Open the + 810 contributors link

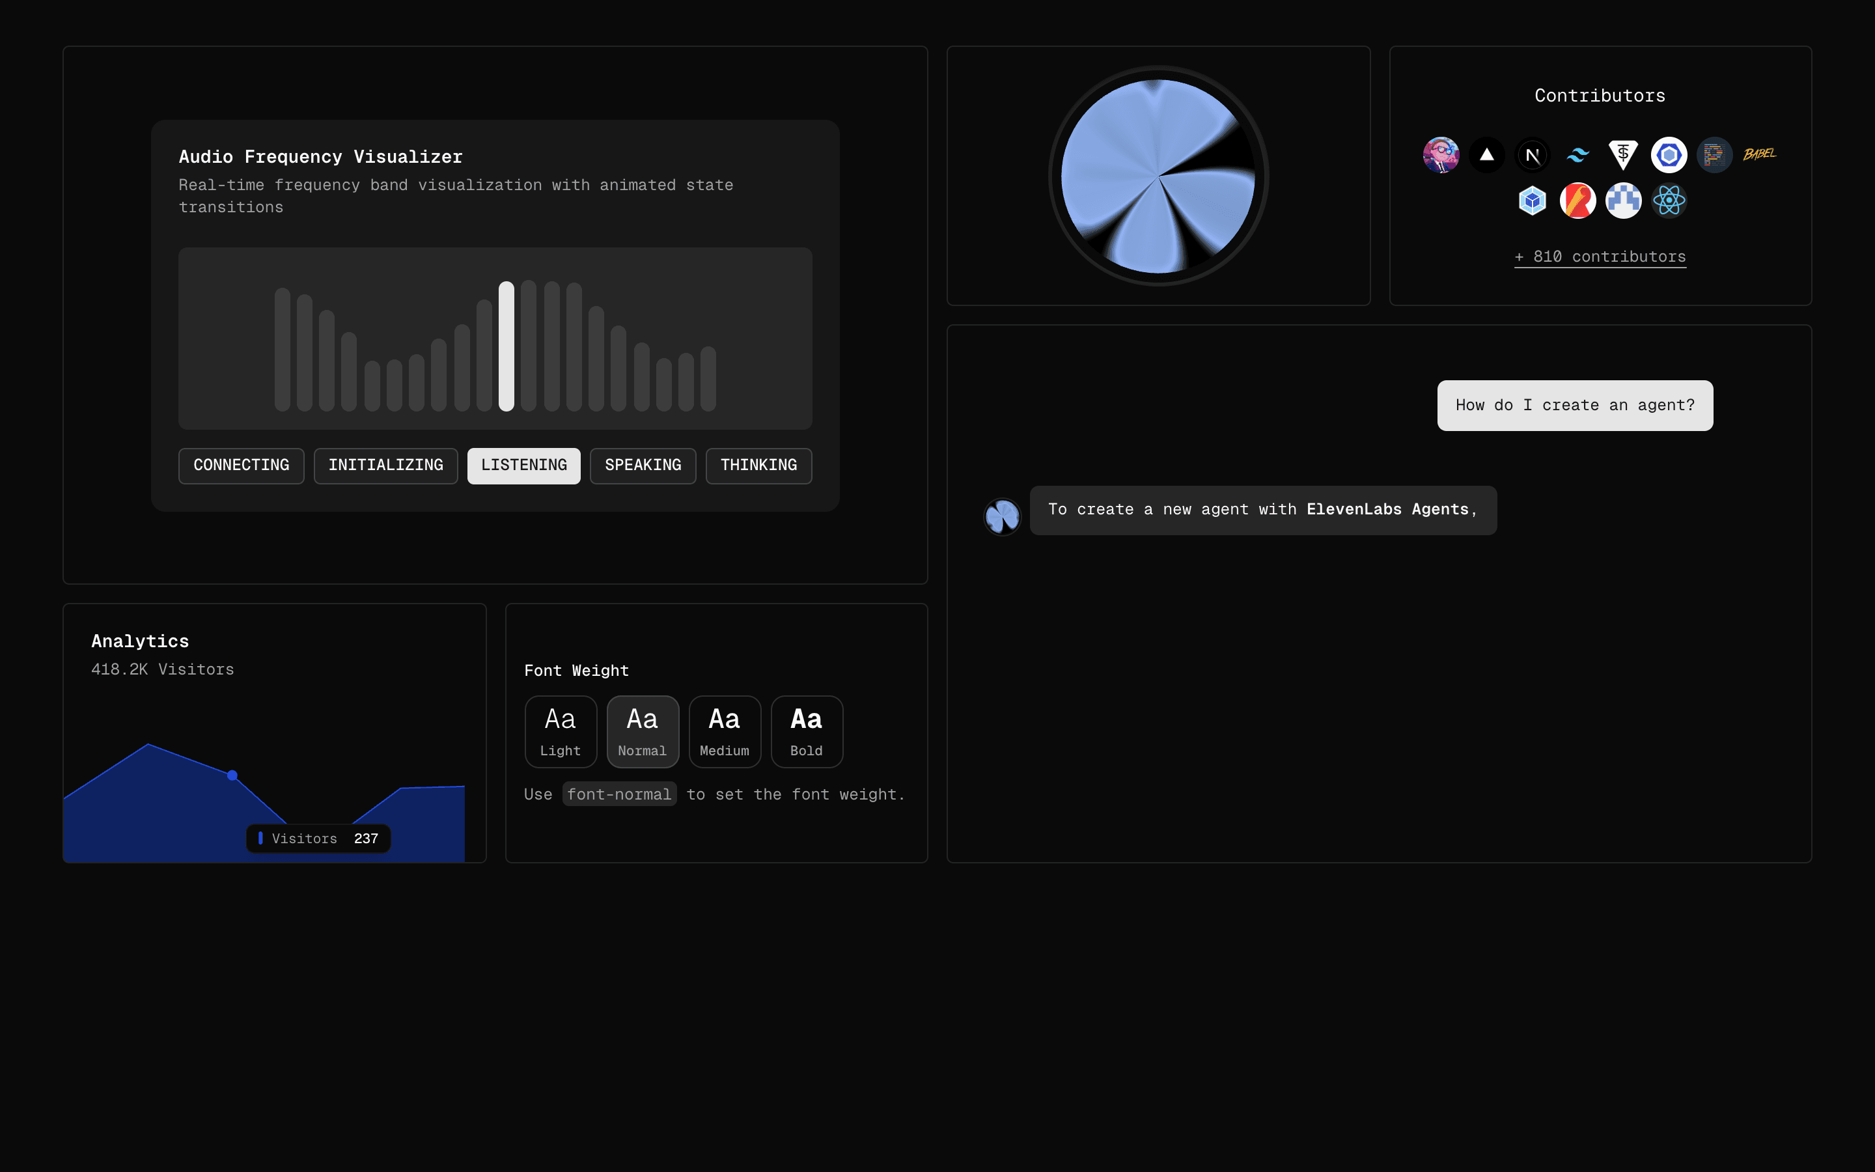tap(1600, 257)
